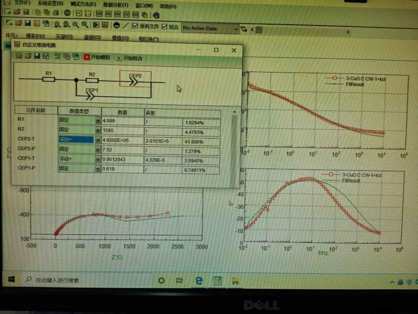Click the 开始模拟 start simulation button
This screenshot has height=314, width=418.
point(97,58)
